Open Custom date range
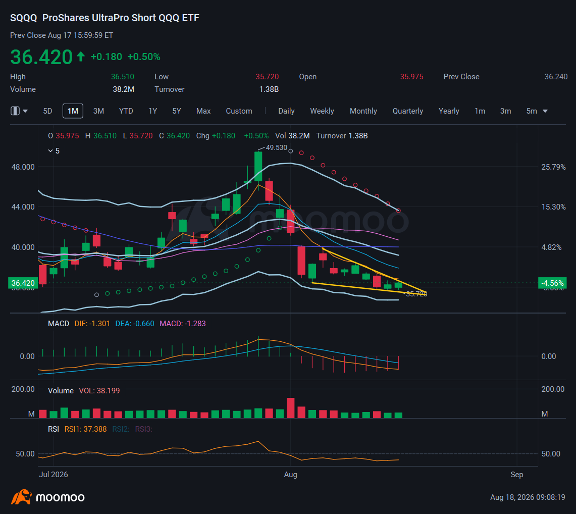576x514 pixels. pos(239,111)
